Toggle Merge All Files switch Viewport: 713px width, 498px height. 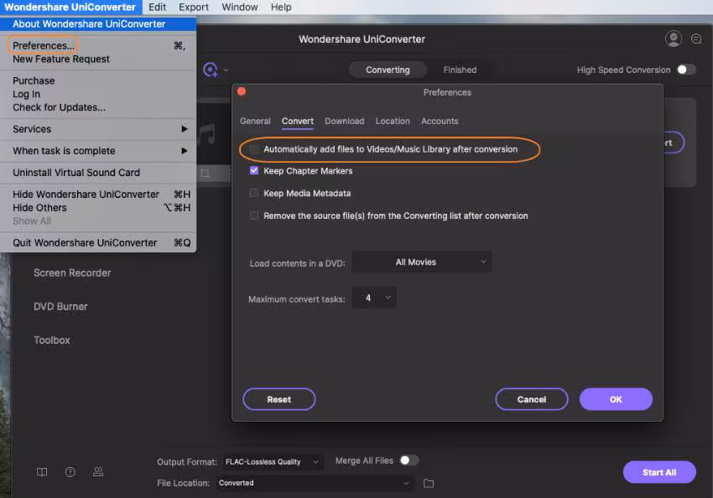click(x=409, y=460)
